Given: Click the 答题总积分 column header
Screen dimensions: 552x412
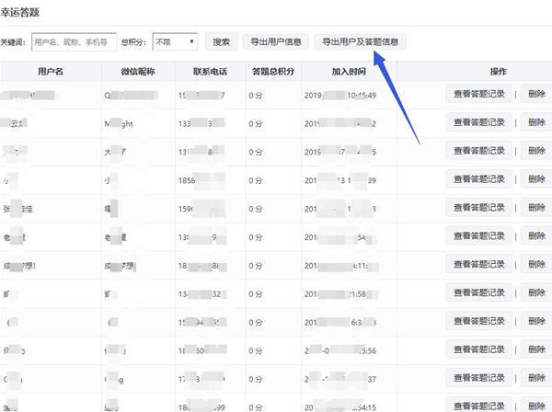Looking at the screenshot, I should pyautogui.click(x=272, y=71).
